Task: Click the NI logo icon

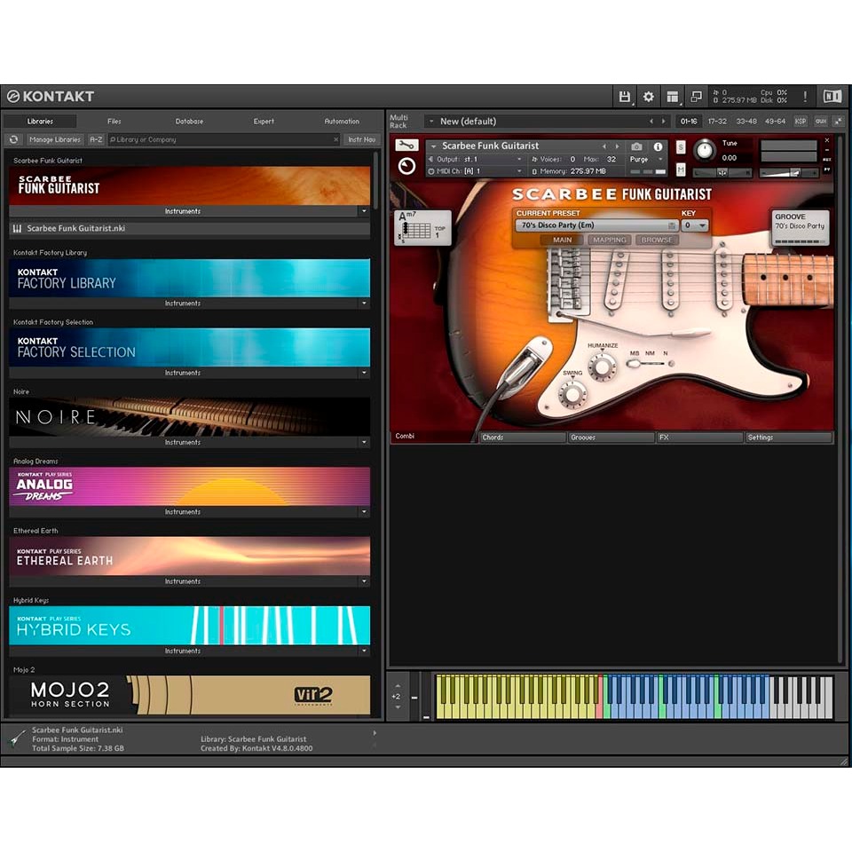Action: click(832, 97)
